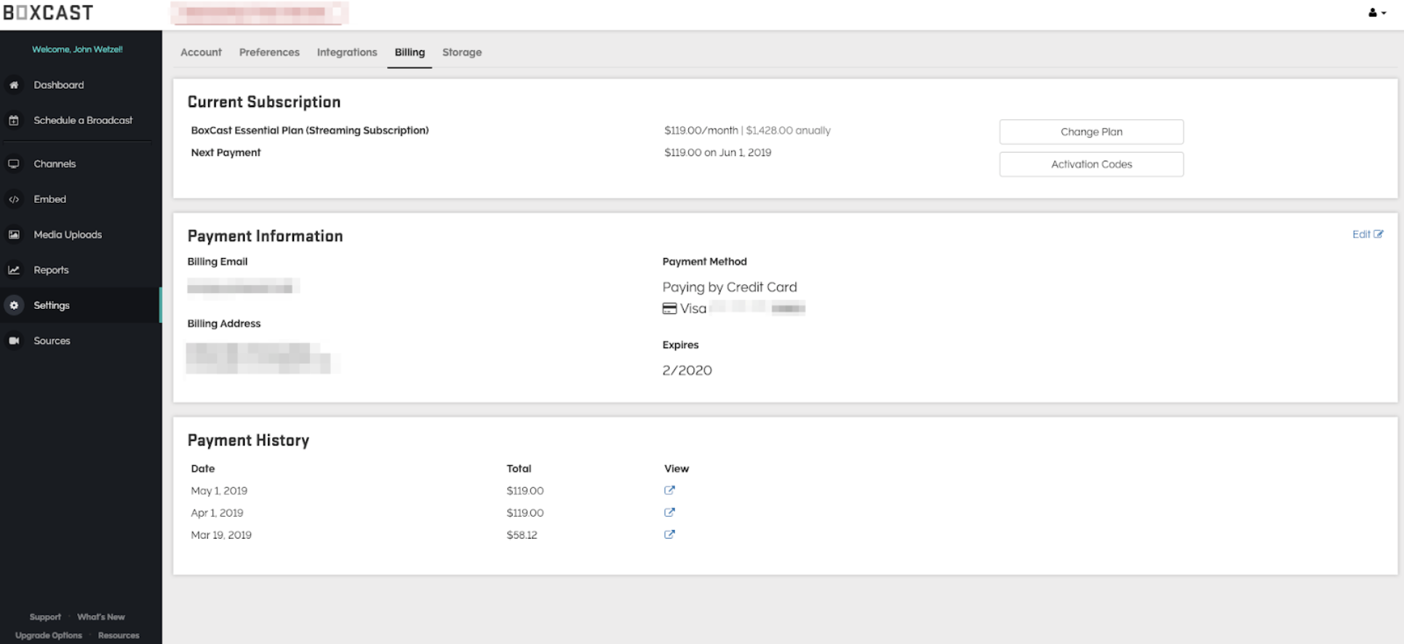1404x644 pixels.
Task: Click the Dashboard home icon
Action: tap(14, 85)
